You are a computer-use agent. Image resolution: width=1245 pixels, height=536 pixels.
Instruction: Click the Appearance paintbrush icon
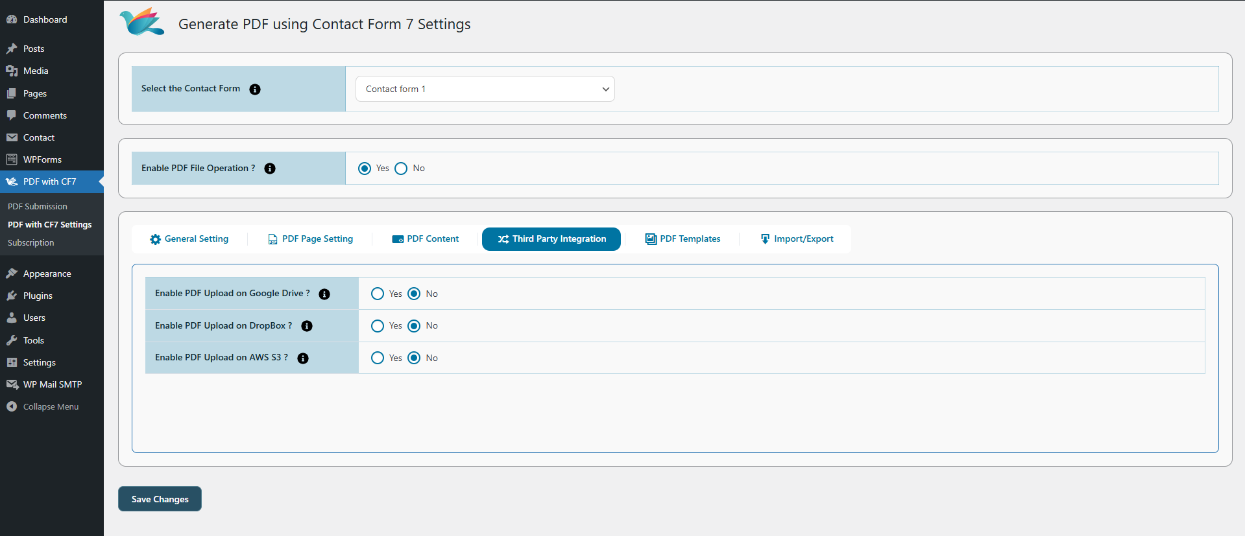point(12,274)
